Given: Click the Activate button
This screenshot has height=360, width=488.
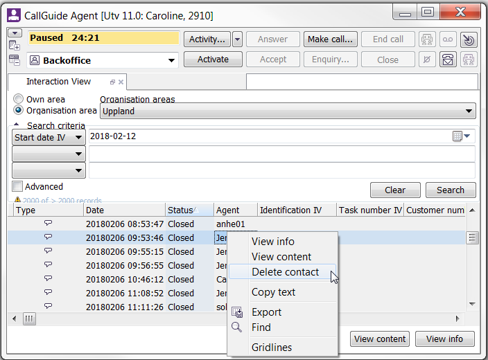Looking at the screenshot, I should click(x=213, y=60).
